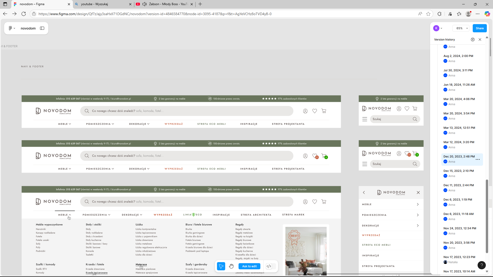
Task: Select the Move tool in bottom toolbar
Action: (x=221, y=266)
